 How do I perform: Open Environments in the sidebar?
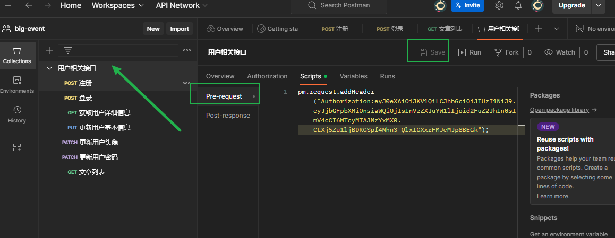pos(17,84)
